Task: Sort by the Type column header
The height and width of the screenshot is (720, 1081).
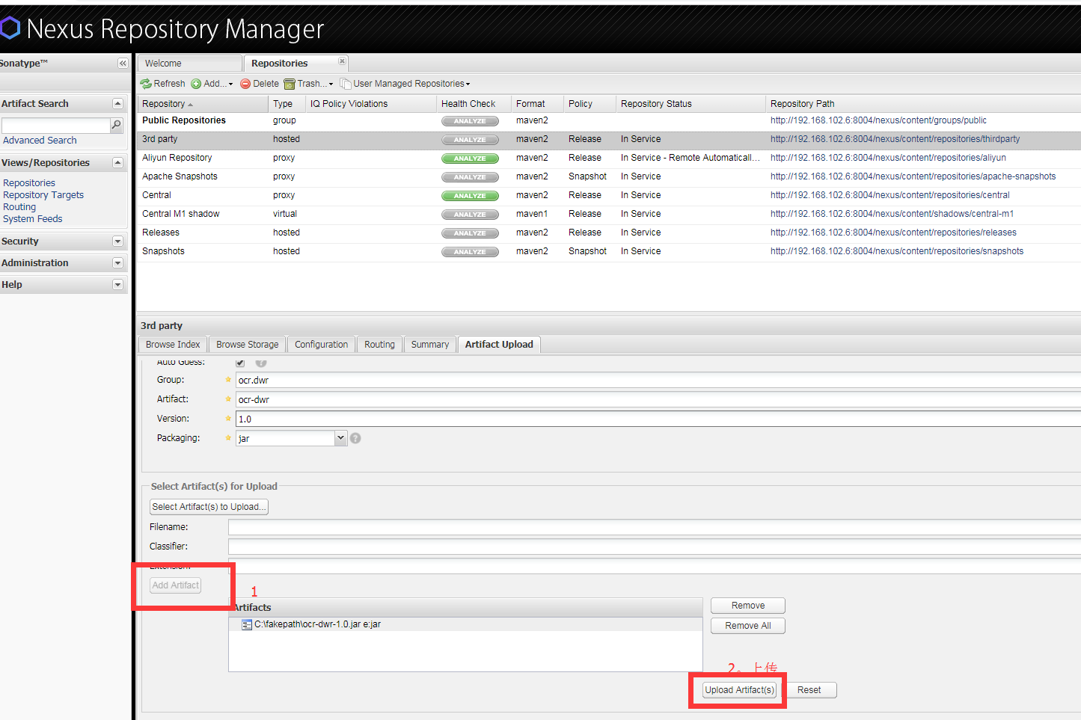Action: tap(287, 104)
